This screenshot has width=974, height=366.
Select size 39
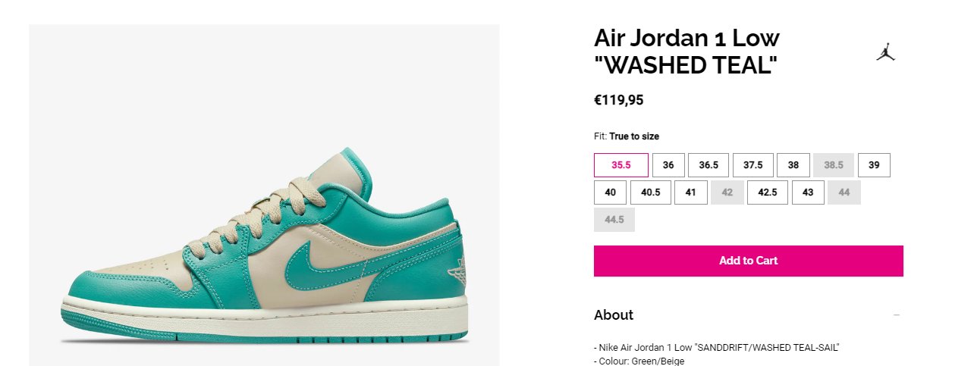coord(874,165)
